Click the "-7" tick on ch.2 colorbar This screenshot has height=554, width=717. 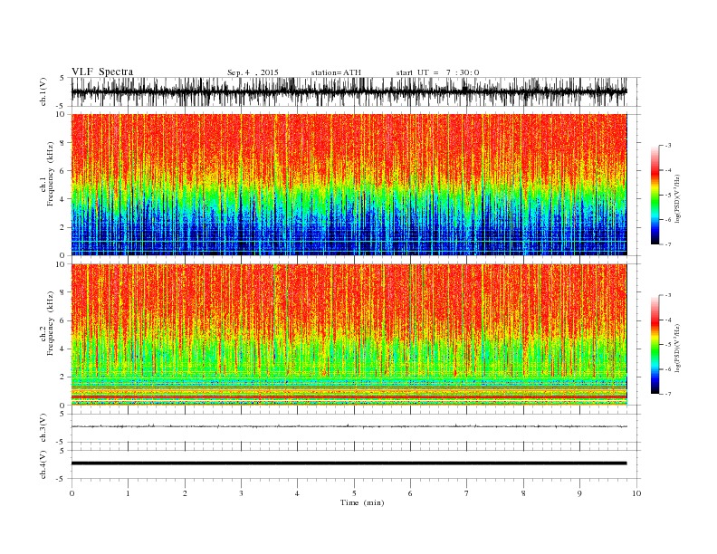667,394
